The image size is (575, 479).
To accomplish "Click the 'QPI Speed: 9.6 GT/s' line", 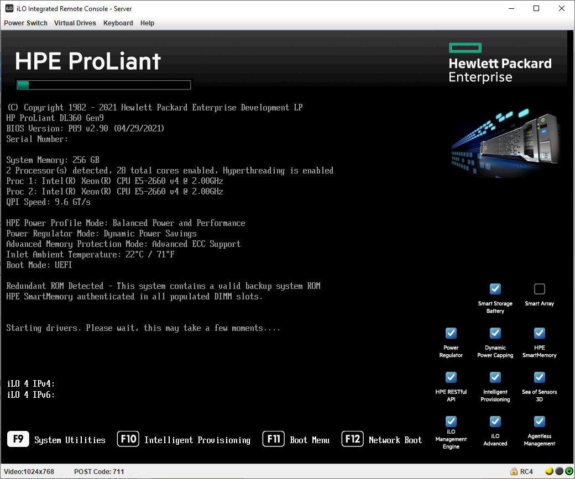I will 49,202.
